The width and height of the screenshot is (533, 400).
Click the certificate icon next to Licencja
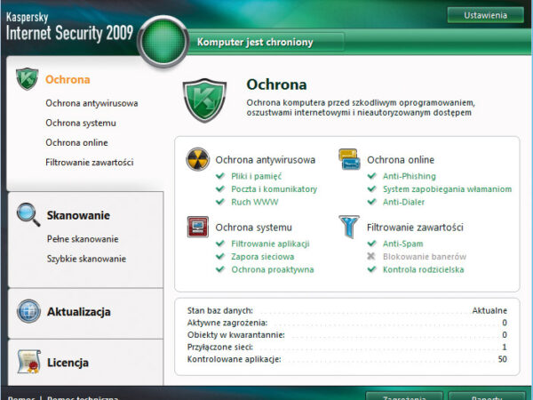point(28,361)
